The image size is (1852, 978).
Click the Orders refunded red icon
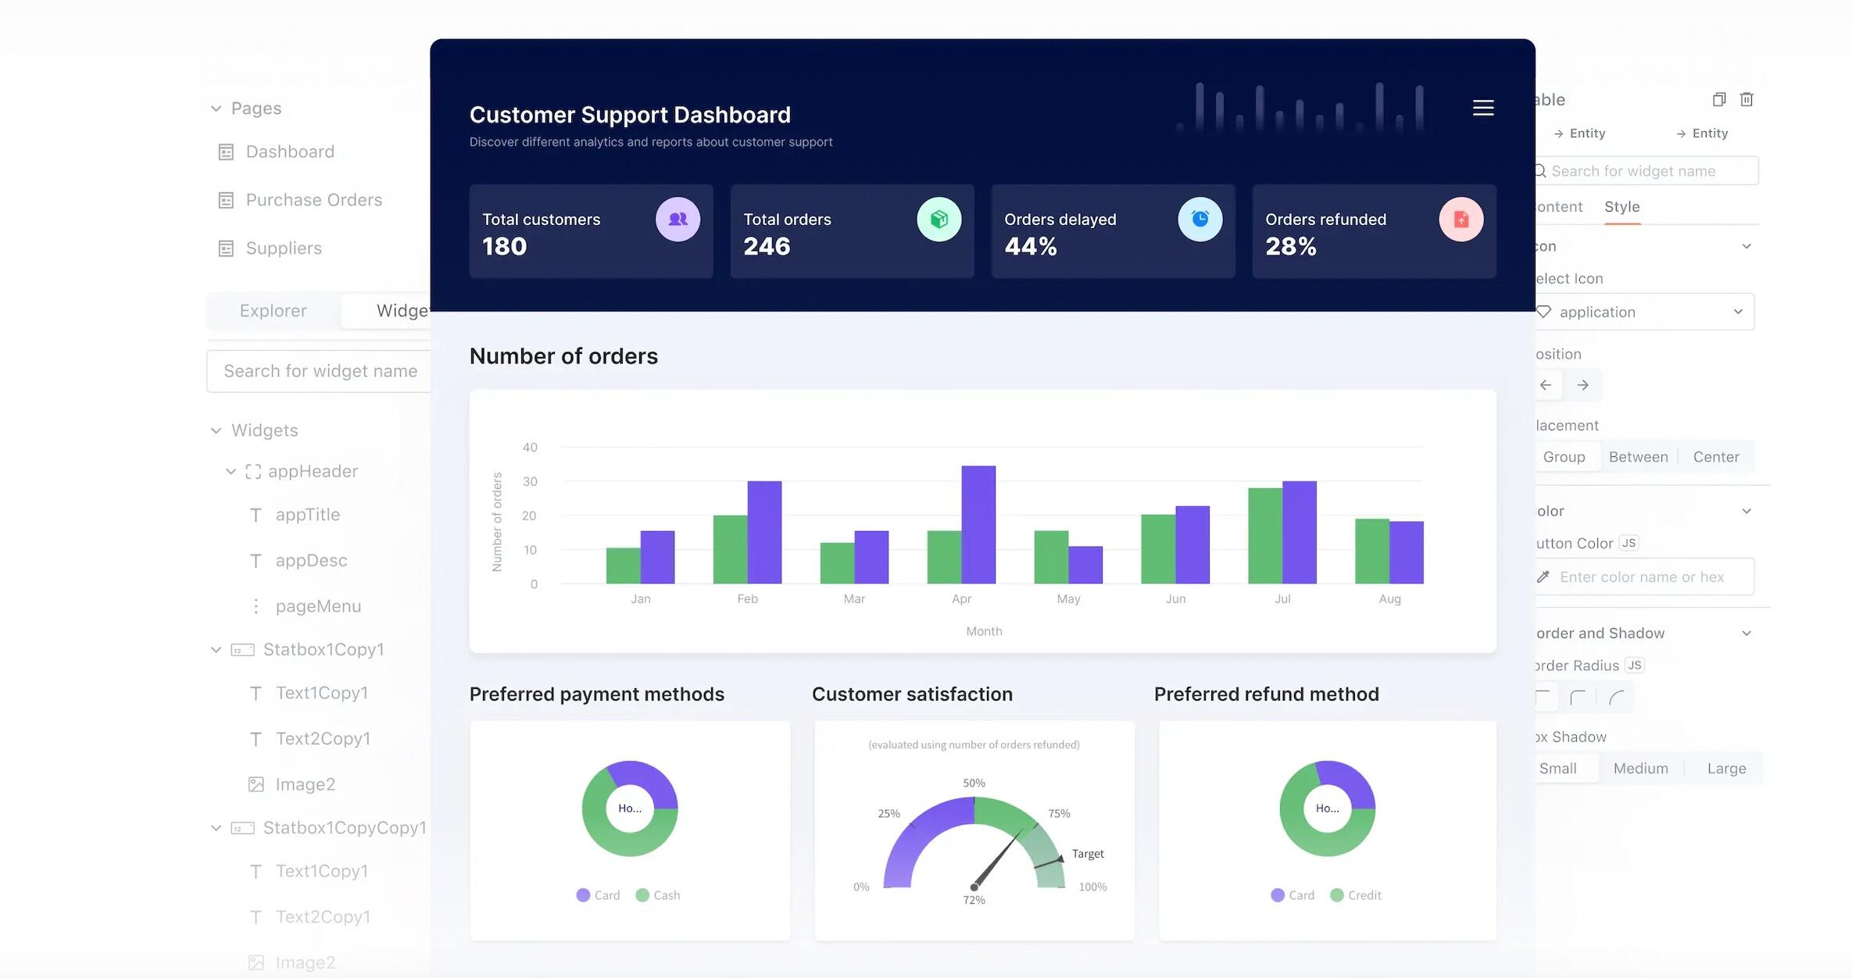[1461, 220]
